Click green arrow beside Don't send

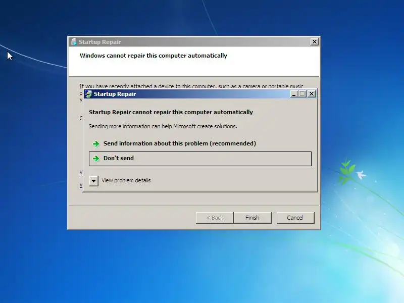[96, 159]
